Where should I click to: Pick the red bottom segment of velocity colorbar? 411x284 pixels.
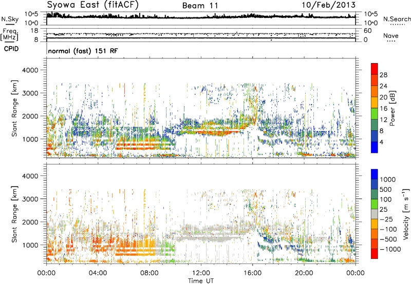(x=375, y=254)
